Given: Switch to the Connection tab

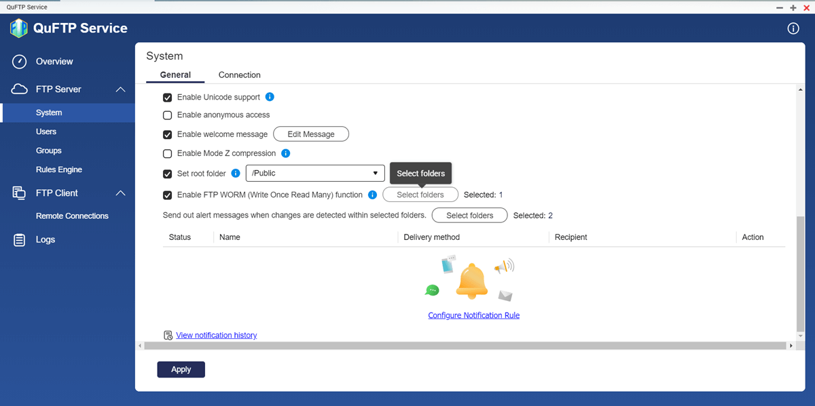Looking at the screenshot, I should coord(239,75).
